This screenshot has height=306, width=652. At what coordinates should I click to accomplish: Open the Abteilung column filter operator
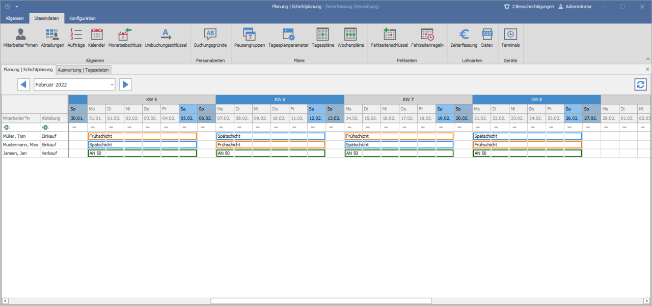coord(45,128)
